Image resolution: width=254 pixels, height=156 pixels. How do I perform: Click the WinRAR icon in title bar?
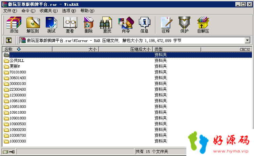coord(4,4)
